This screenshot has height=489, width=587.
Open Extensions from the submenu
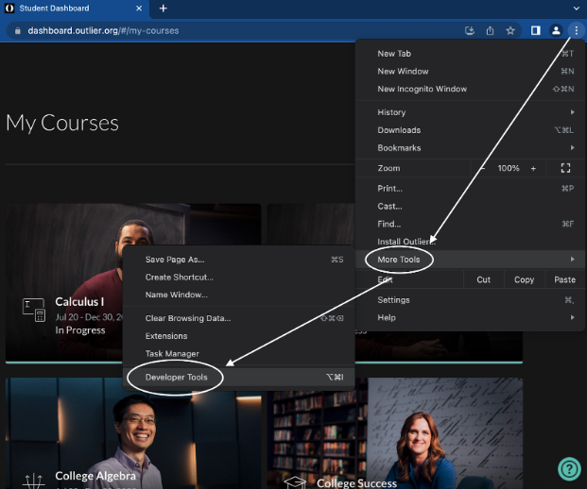(x=239, y=336)
